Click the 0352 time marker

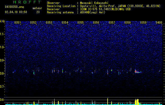pyautogui.click(x=33, y=23)
